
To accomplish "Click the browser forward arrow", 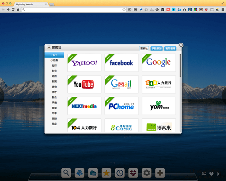I will tap(8, 9).
